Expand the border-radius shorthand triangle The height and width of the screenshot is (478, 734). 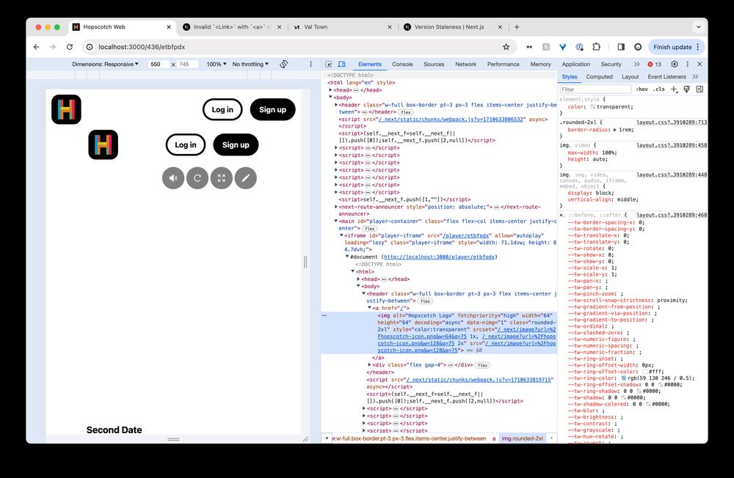[x=615, y=130]
